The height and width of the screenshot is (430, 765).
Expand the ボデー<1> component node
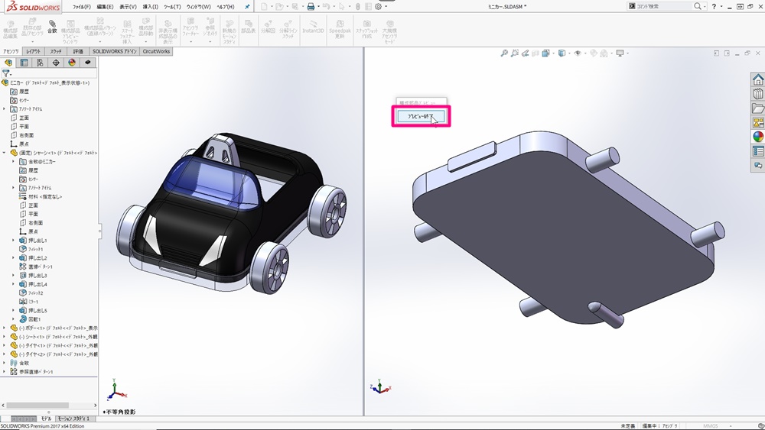(5, 328)
